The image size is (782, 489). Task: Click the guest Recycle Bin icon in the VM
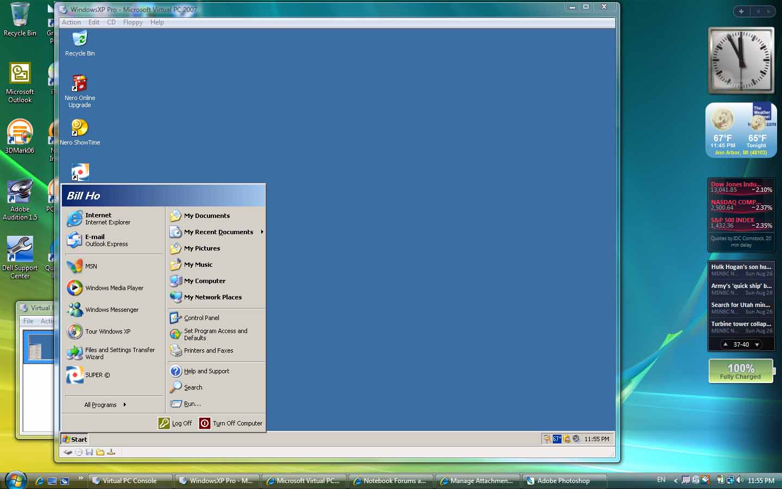coord(80,43)
